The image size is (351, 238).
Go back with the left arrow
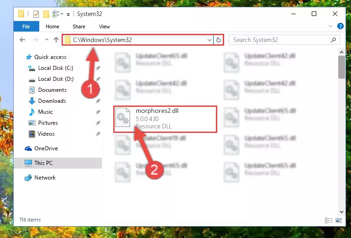tap(22, 40)
